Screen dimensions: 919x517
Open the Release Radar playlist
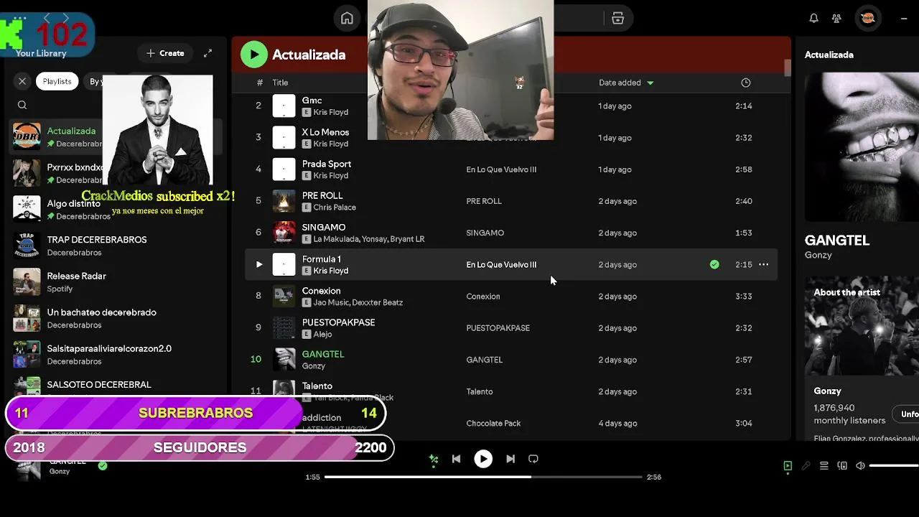(x=115, y=281)
